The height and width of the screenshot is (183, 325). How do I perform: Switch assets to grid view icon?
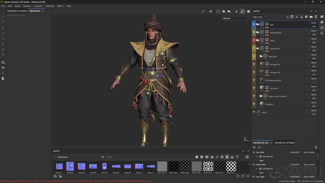pos(247,157)
